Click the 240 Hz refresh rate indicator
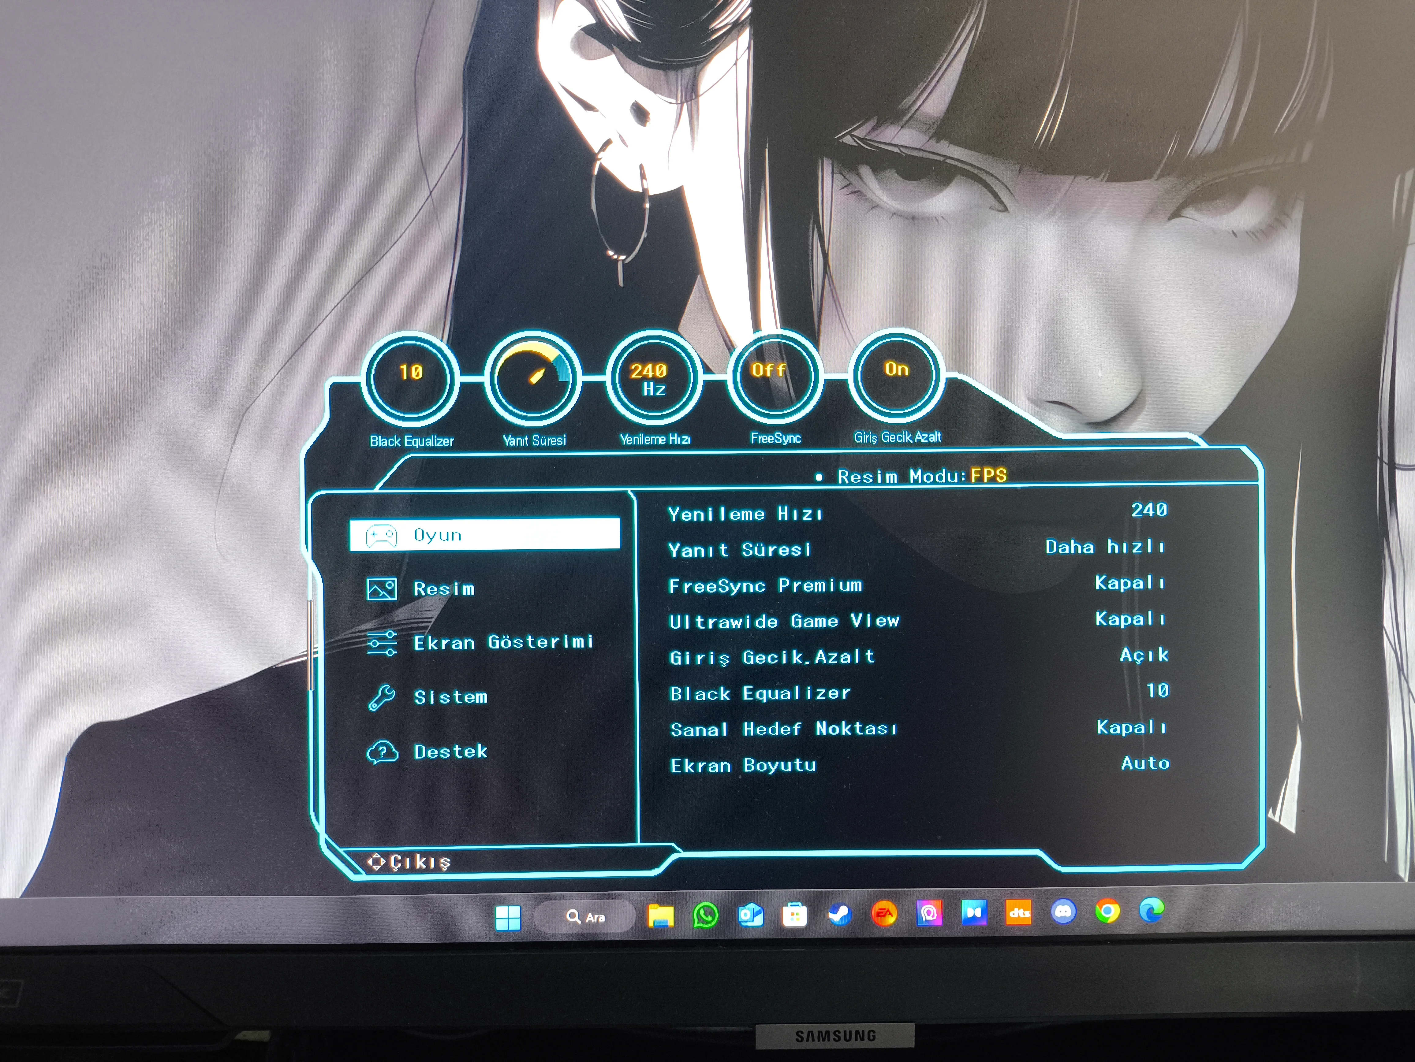This screenshot has height=1062, width=1415. pyautogui.click(x=653, y=378)
